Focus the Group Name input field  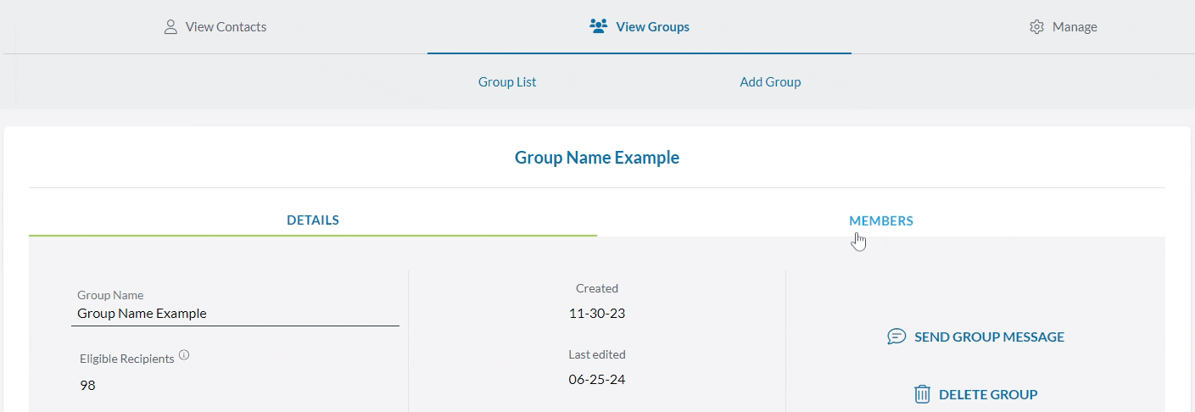coord(237,314)
